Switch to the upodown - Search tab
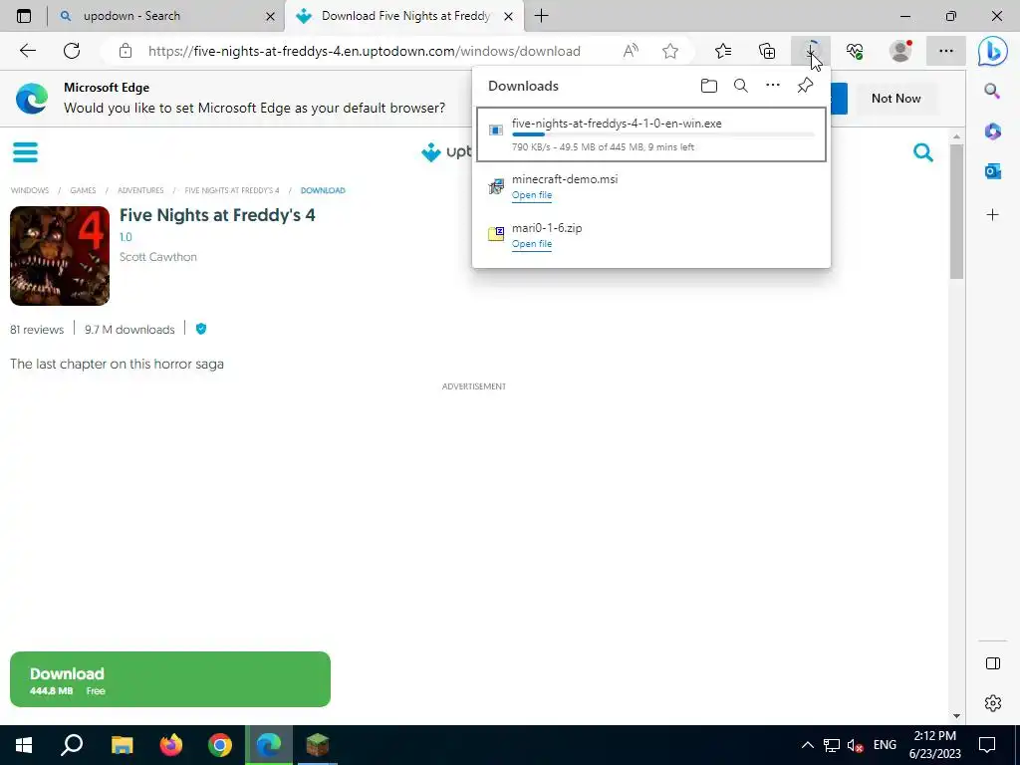The height and width of the screenshot is (765, 1020). tap(166, 16)
